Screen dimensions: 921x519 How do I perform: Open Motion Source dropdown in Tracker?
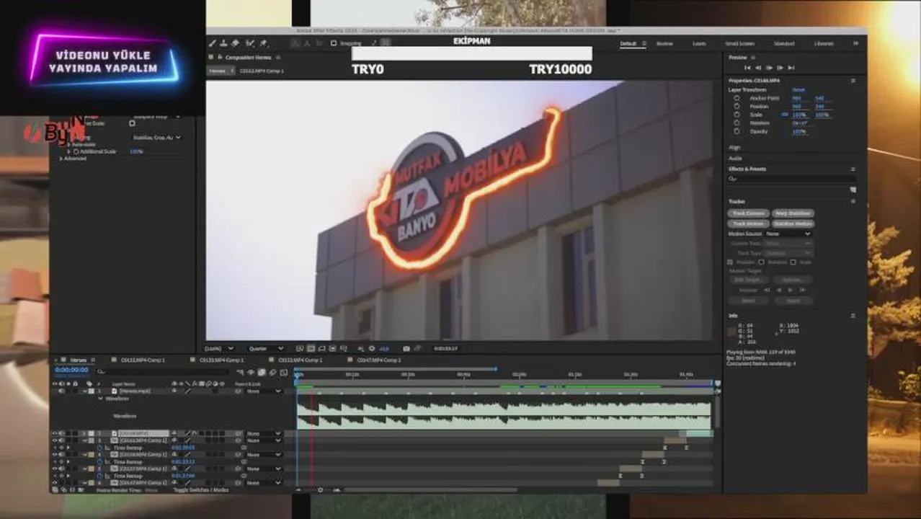[788, 234]
